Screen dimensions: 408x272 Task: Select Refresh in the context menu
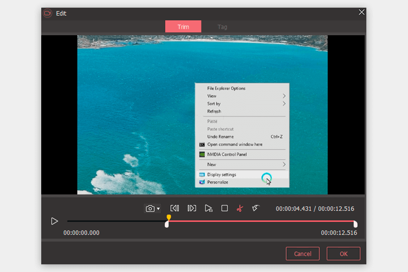pos(214,111)
